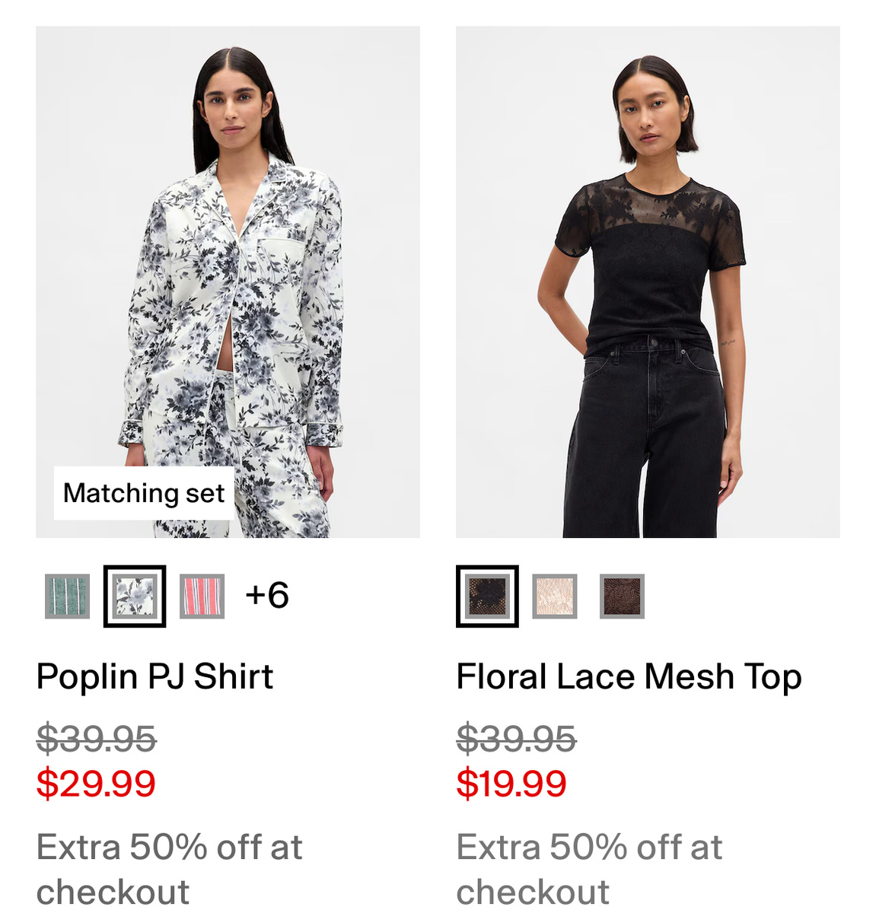Select the green striped color swatch
This screenshot has height=913, width=876.
67,596
